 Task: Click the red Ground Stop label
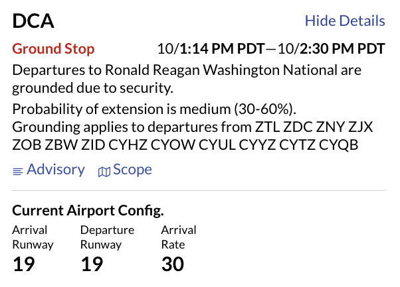pyautogui.click(x=54, y=49)
